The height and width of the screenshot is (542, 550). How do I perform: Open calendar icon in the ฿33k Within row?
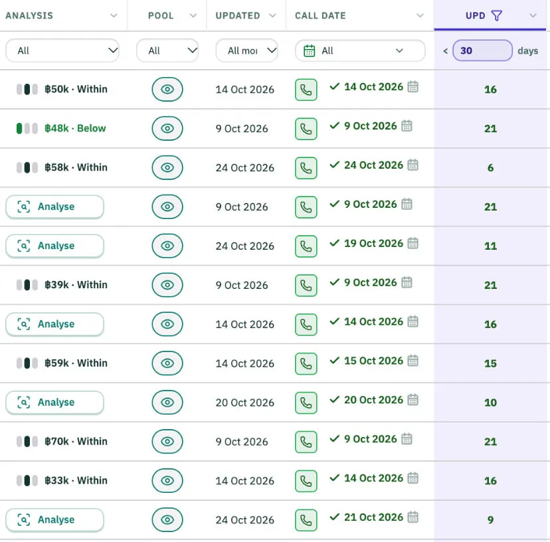point(413,478)
